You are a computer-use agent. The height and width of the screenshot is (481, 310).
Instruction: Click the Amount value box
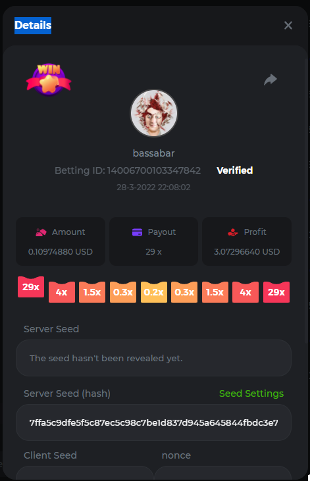point(61,241)
